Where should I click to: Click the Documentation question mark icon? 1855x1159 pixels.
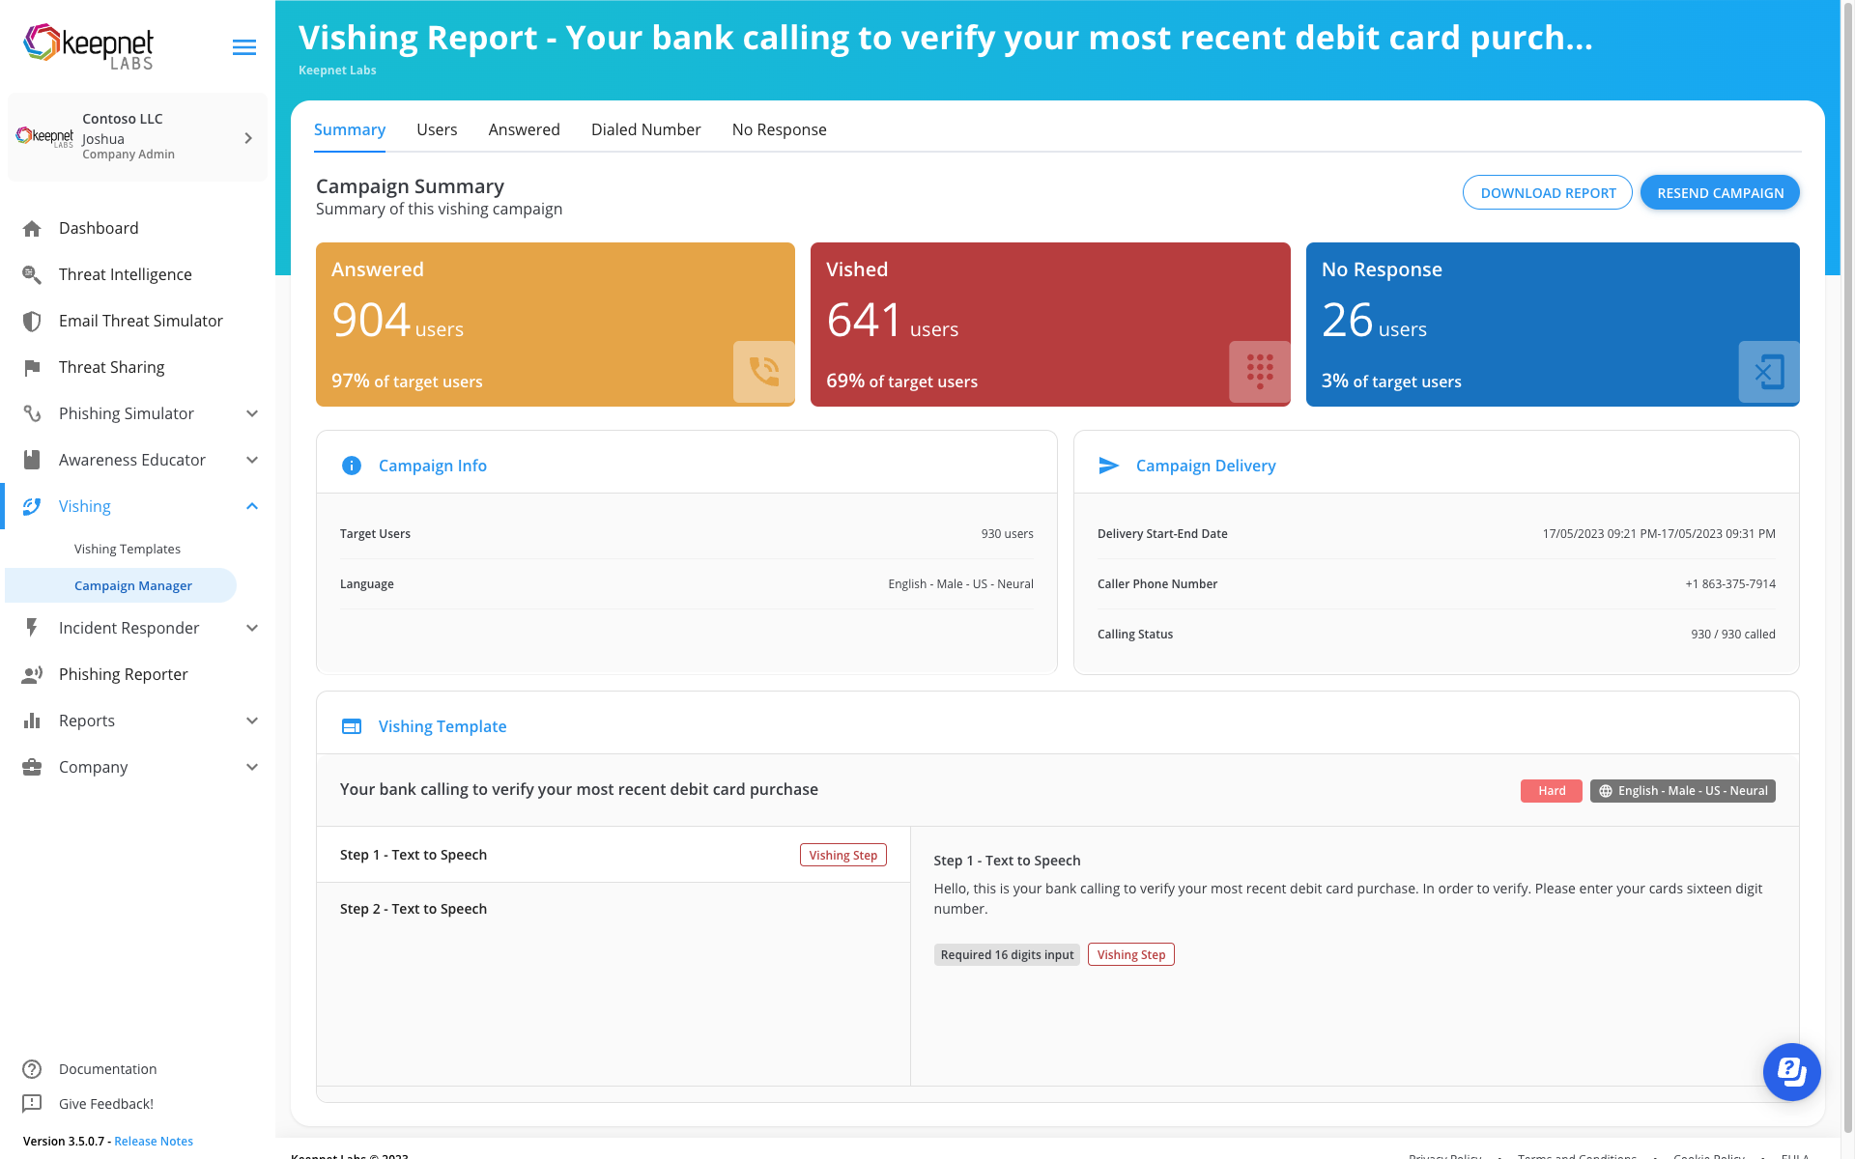coord(32,1069)
